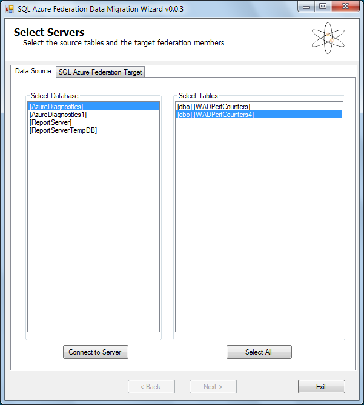Click the disabled Next button

pos(213,387)
